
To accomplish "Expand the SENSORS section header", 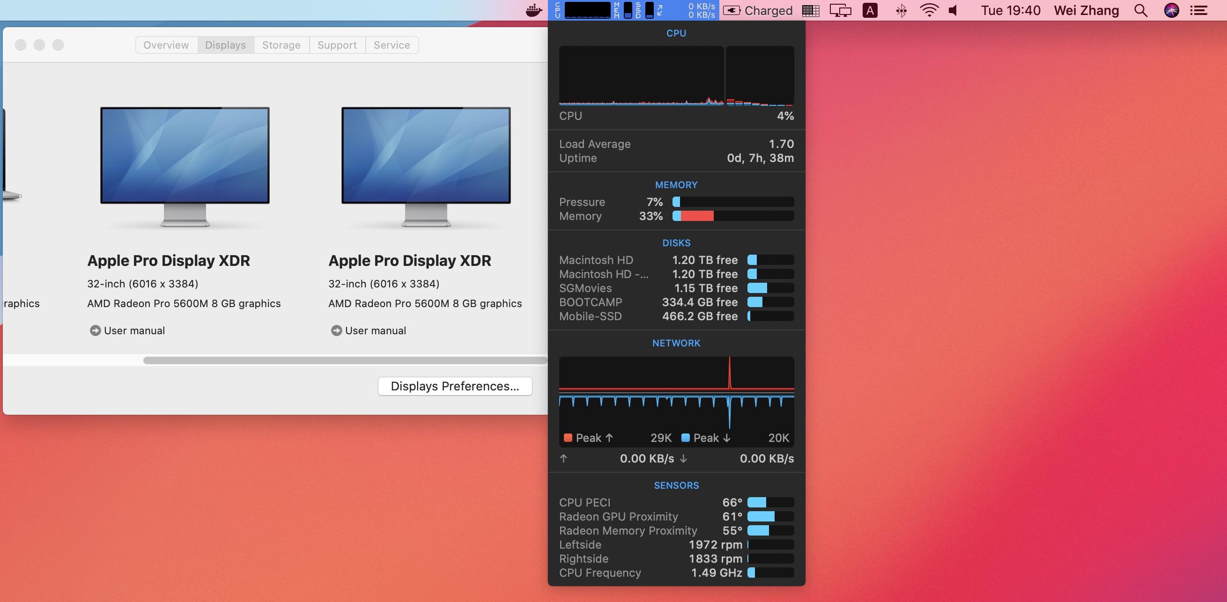I will point(676,485).
